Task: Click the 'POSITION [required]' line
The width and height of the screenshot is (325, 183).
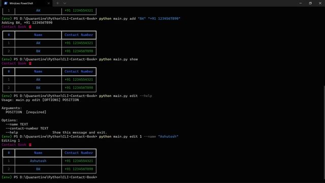Action: pyautogui.click(x=26, y=112)
